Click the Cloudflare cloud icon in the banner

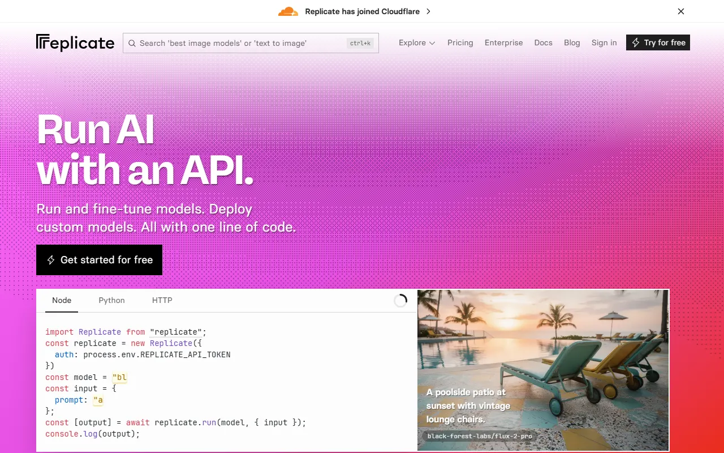[288, 11]
